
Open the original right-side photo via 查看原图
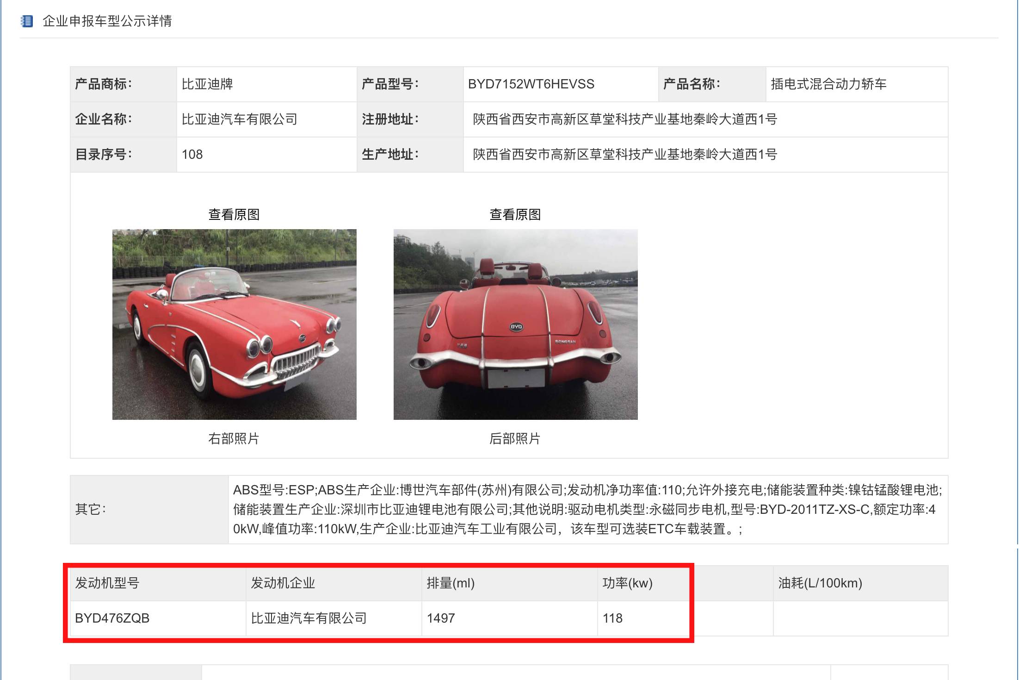tap(234, 214)
